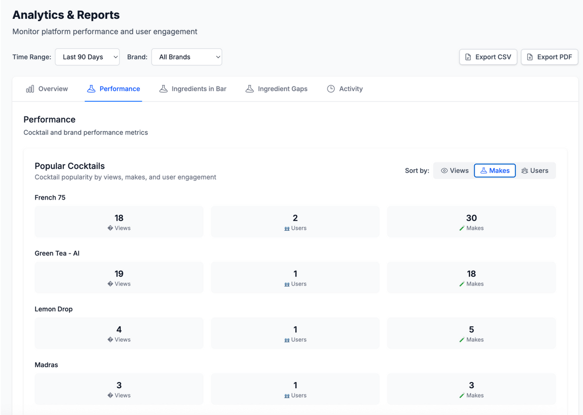The image size is (583, 415).
Task: Click flask icon next to Ingredient Gaps
Action: pos(250,89)
